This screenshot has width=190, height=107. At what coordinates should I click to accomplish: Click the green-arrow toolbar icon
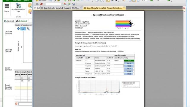[69, 4]
